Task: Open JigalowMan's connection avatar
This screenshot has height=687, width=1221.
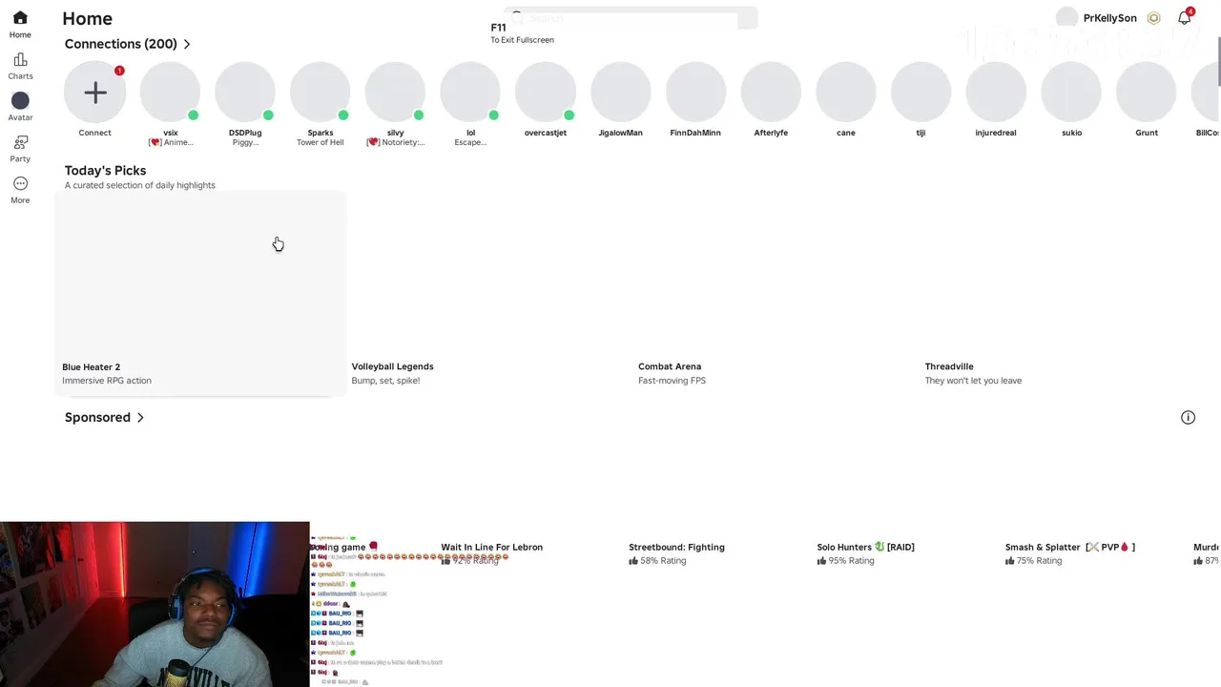Action: click(x=621, y=93)
